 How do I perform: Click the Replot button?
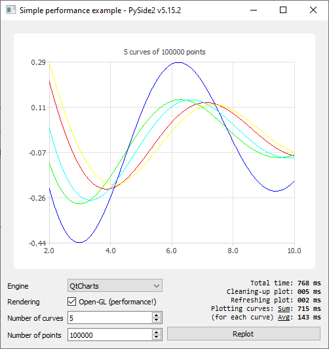[244, 334]
